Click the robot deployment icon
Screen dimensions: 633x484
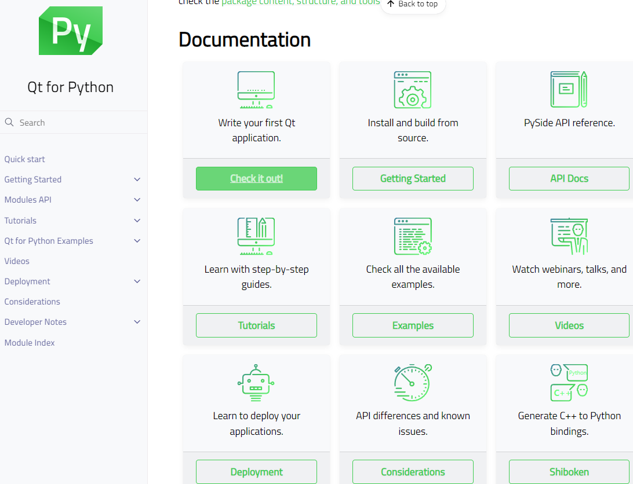pos(256,383)
